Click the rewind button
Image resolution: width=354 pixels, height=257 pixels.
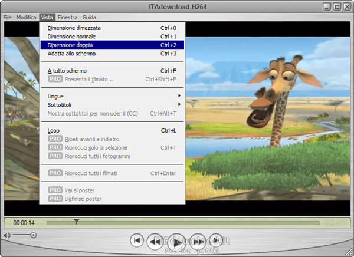click(155, 242)
